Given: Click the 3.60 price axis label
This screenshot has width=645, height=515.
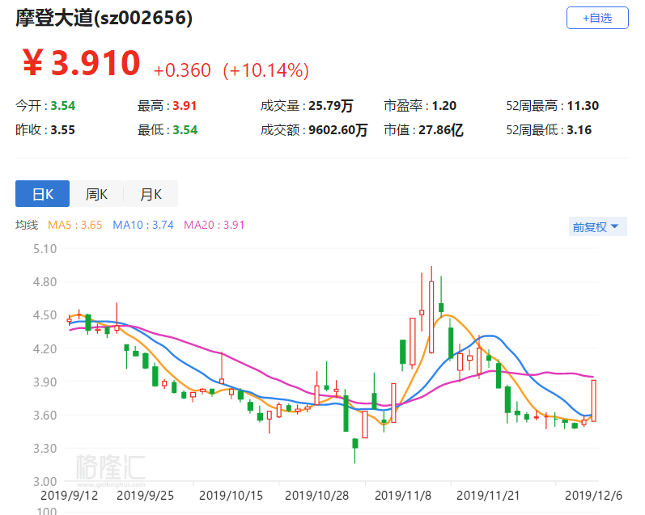Looking at the screenshot, I should coord(45,415).
